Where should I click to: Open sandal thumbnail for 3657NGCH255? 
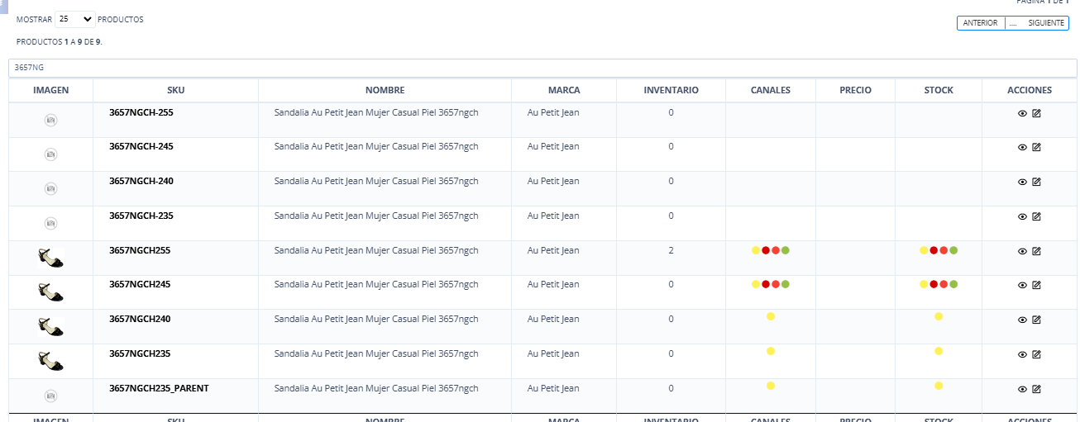tap(50, 258)
